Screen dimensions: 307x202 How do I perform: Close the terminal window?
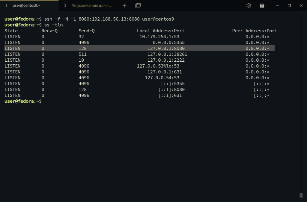[x=301, y=6]
